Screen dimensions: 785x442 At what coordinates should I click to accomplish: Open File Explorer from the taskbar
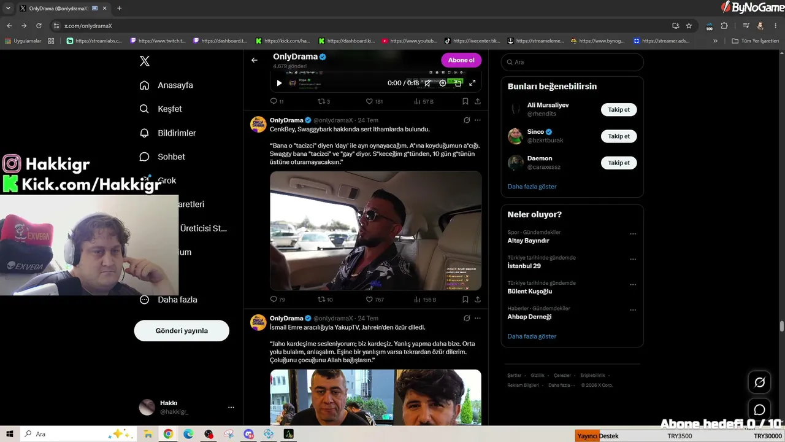[148, 434]
